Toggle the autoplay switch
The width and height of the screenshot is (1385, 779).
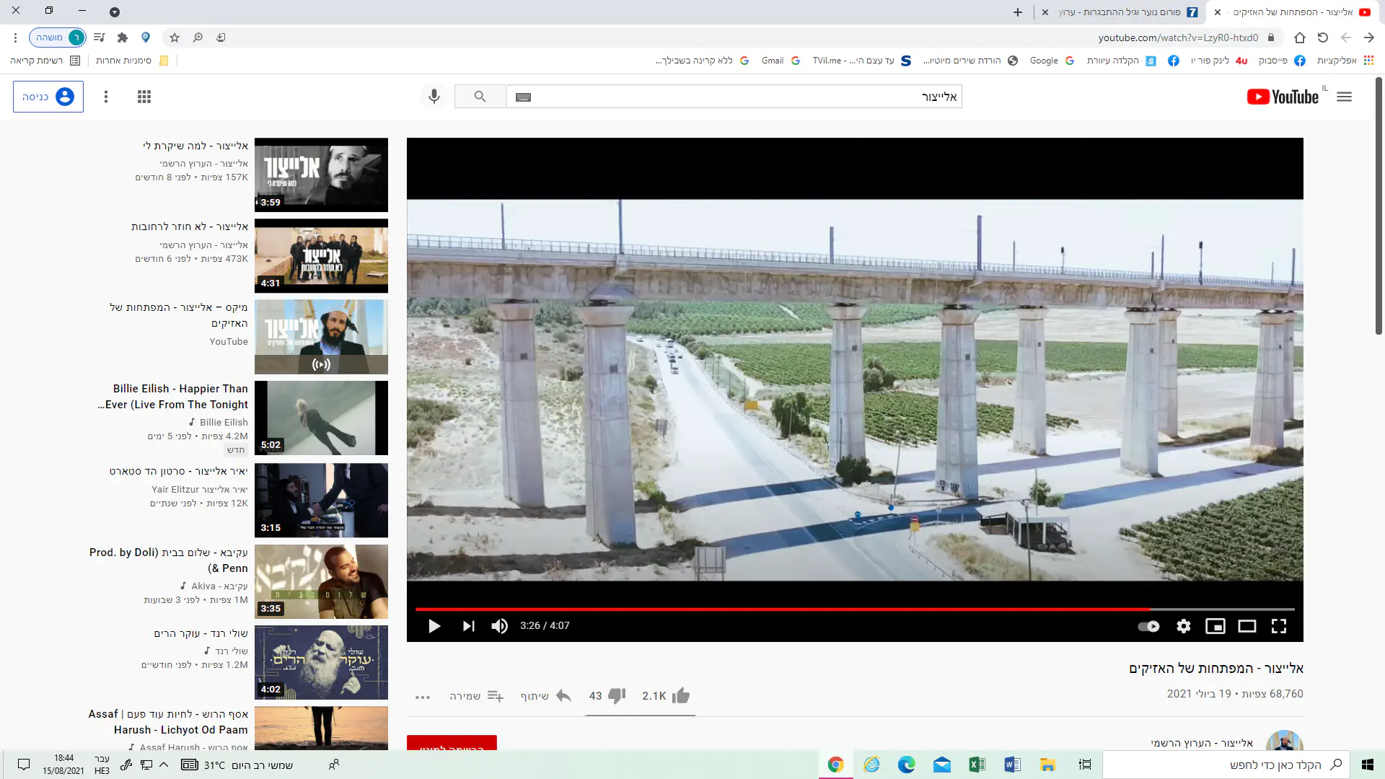(x=1148, y=626)
